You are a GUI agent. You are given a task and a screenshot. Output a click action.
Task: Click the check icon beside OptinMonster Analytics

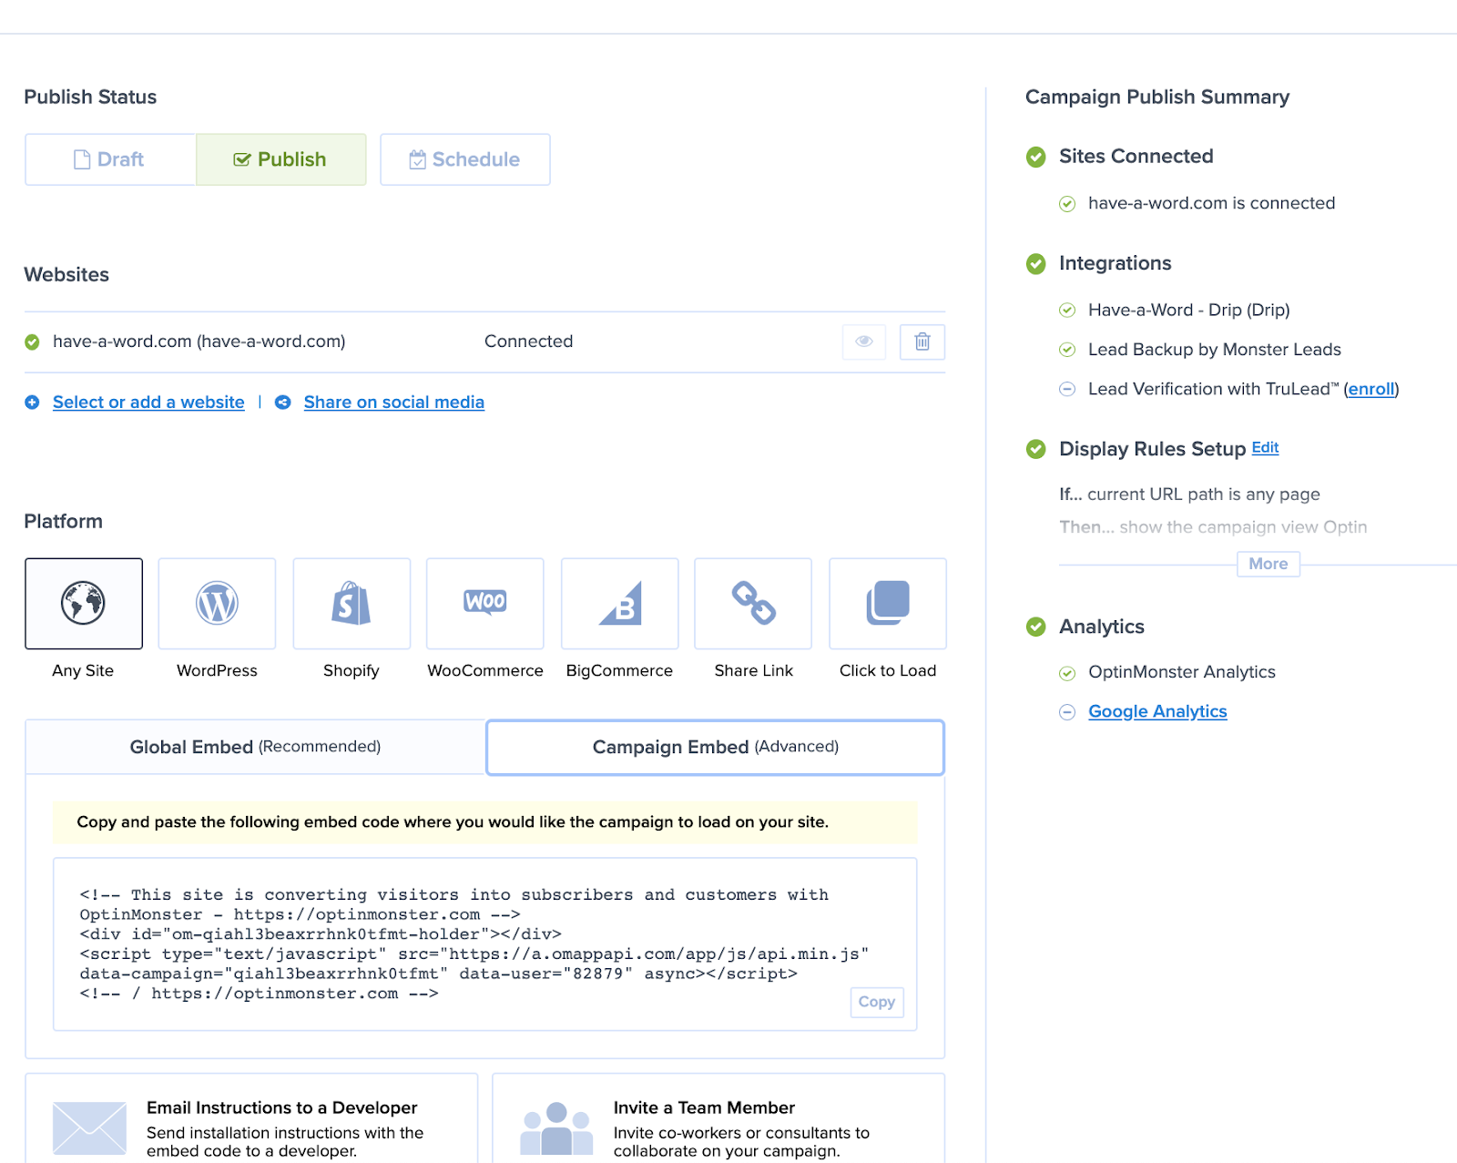click(1067, 673)
